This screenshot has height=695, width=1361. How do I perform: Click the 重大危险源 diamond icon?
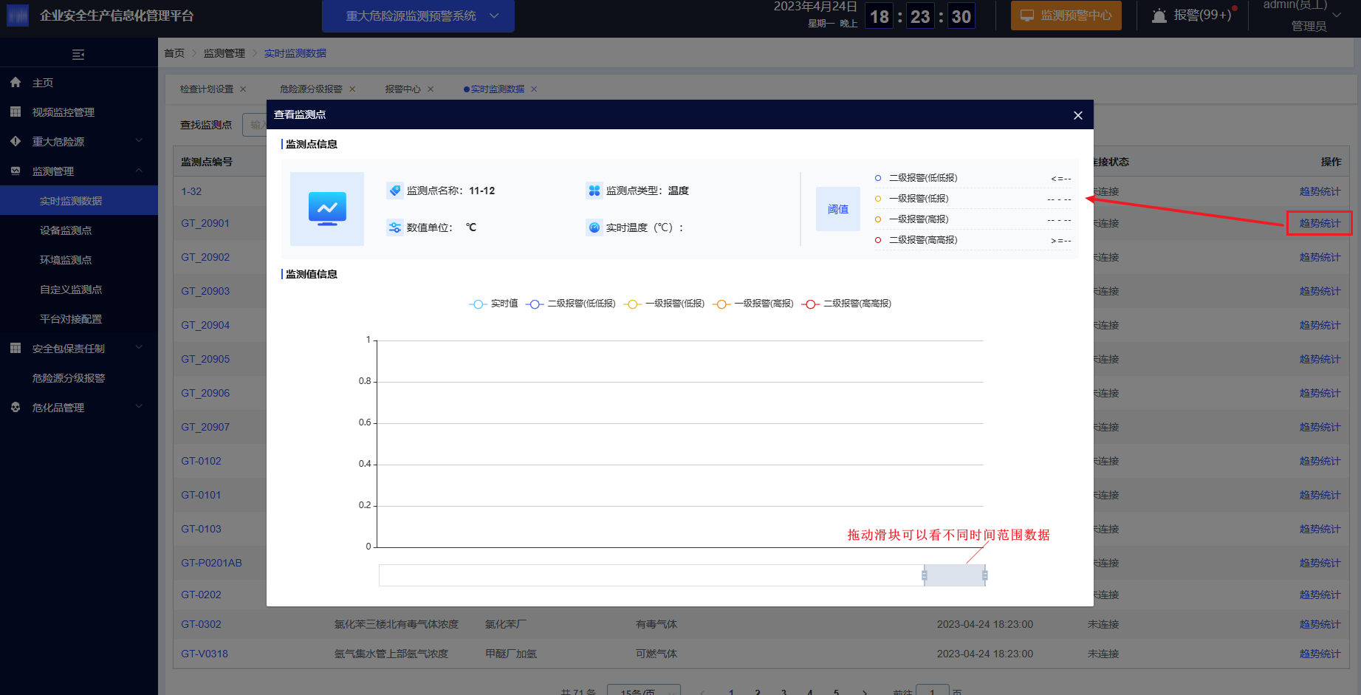point(16,141)
